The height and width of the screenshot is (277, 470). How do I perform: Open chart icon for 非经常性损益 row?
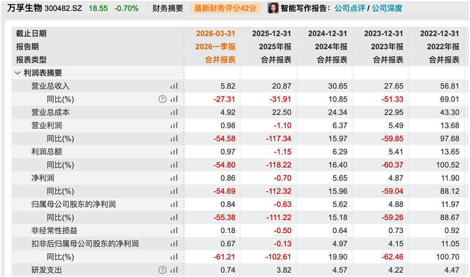pyautogui.click(x=174, y=231)
